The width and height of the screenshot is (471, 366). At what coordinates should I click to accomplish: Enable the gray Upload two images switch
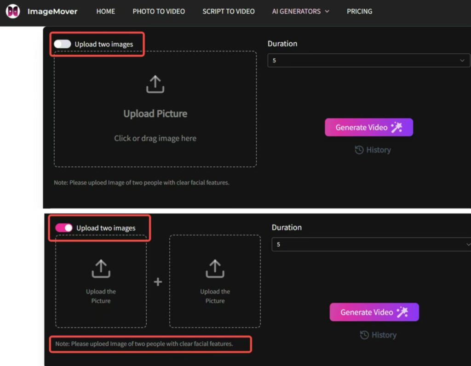[62, 44]
